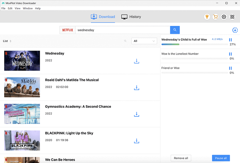Image resolution: width=240 pixels, height=163 pixels.
Task: Click the small filter search icon
Action: [x=125, y=41]
